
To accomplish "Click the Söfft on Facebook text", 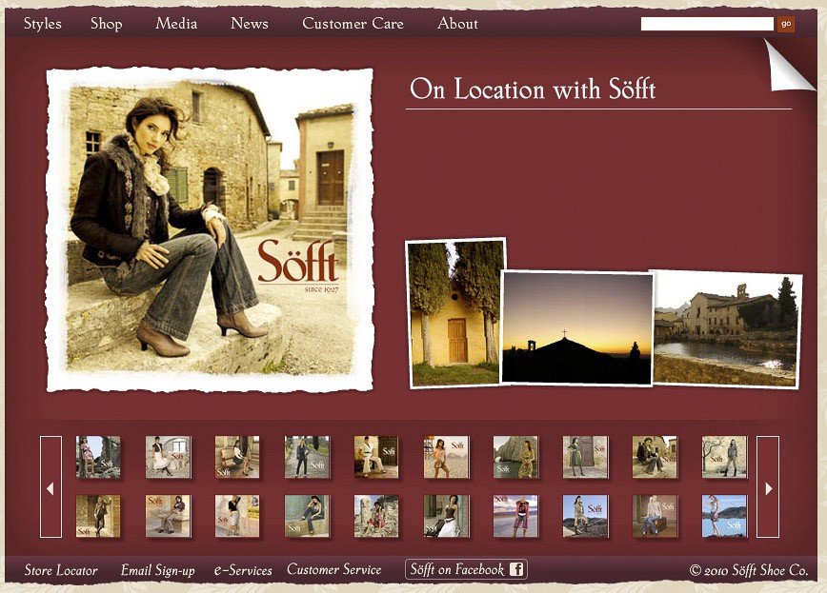I will coord(456,569).
